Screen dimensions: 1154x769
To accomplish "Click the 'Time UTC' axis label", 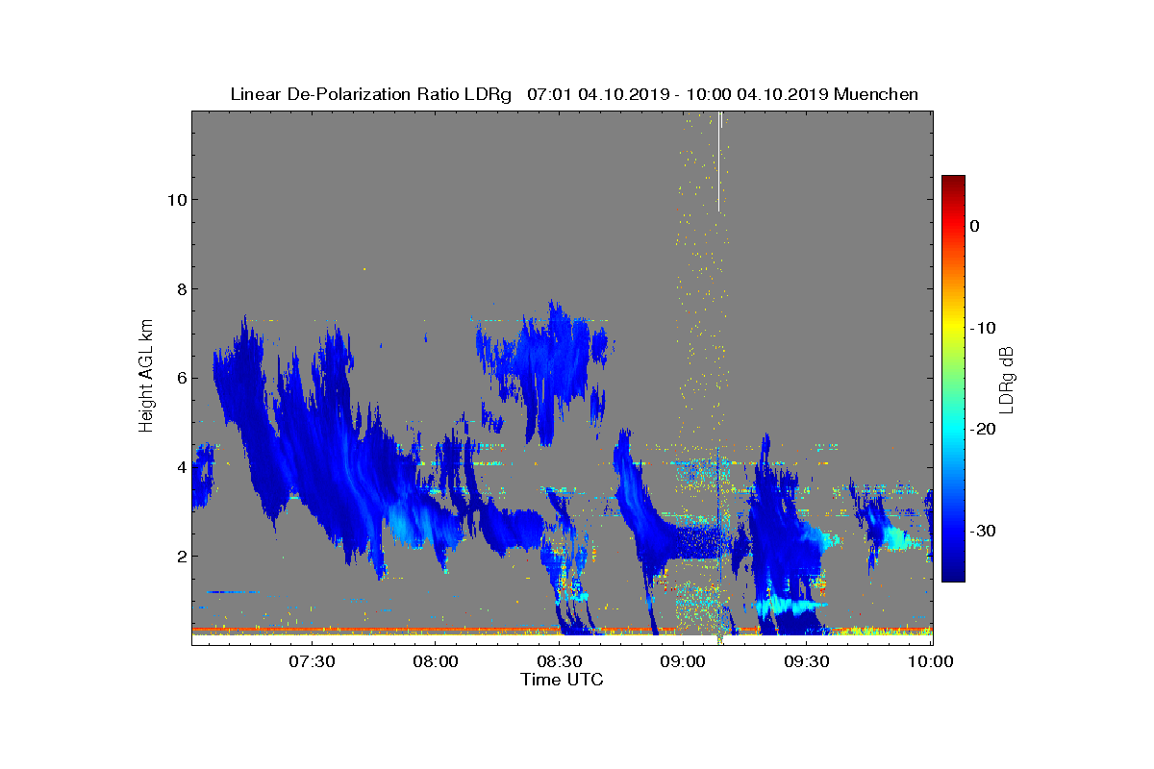I will click(563, 680).
